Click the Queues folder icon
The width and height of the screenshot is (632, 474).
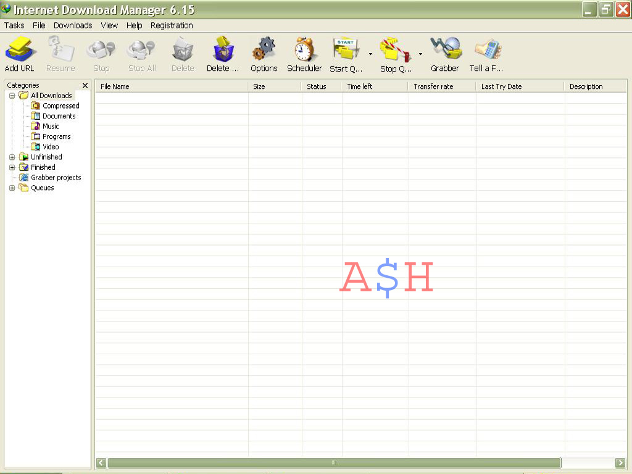coord(24,188)
